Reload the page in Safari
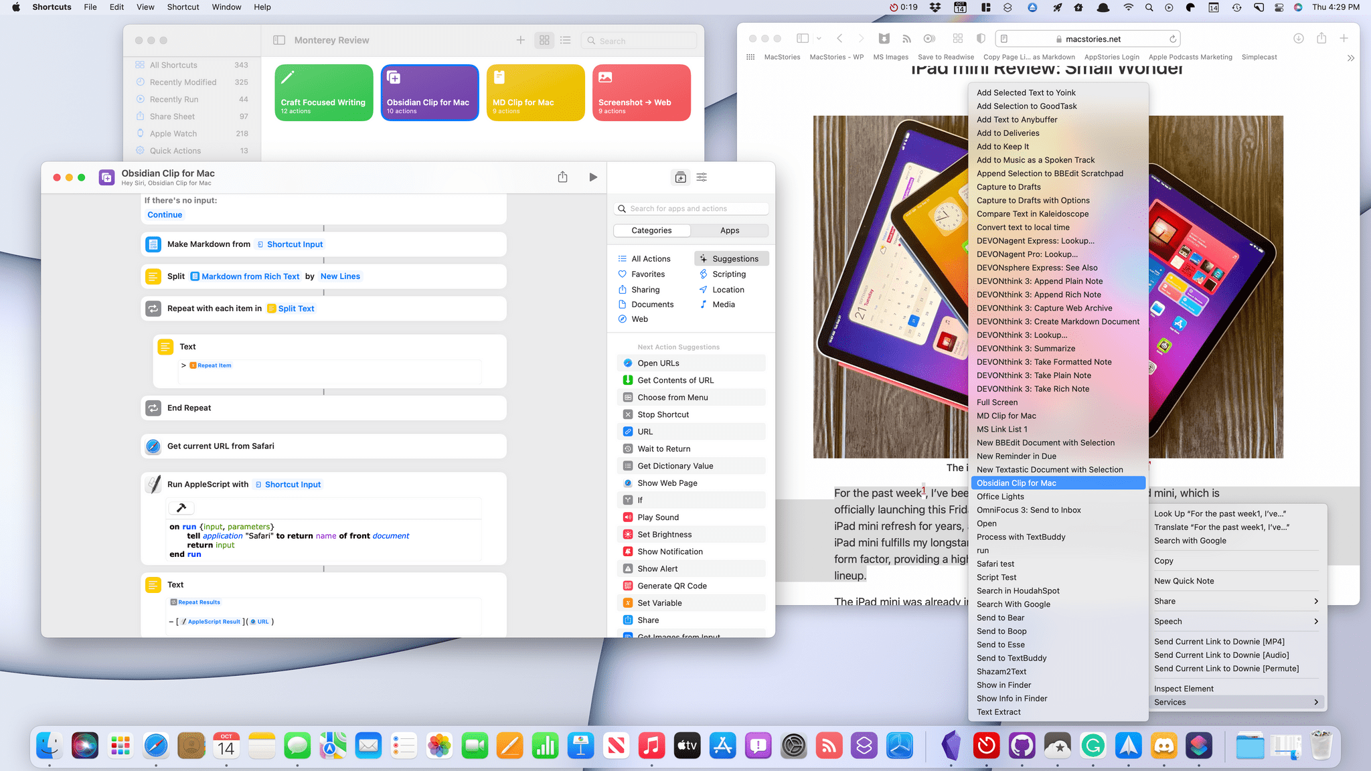Image resolution: width=1371 pixels, height=771 pixels. pyautogui.click(x=1173, y=39)
